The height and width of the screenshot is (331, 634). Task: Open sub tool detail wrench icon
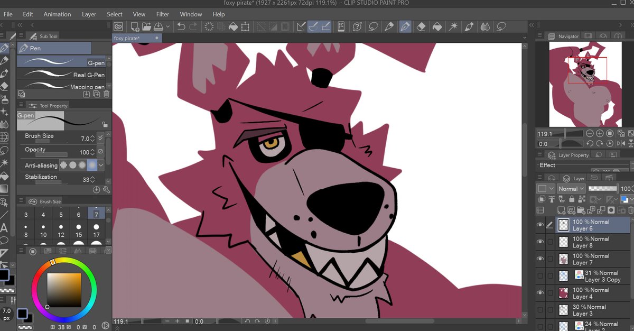click(106, 189)
